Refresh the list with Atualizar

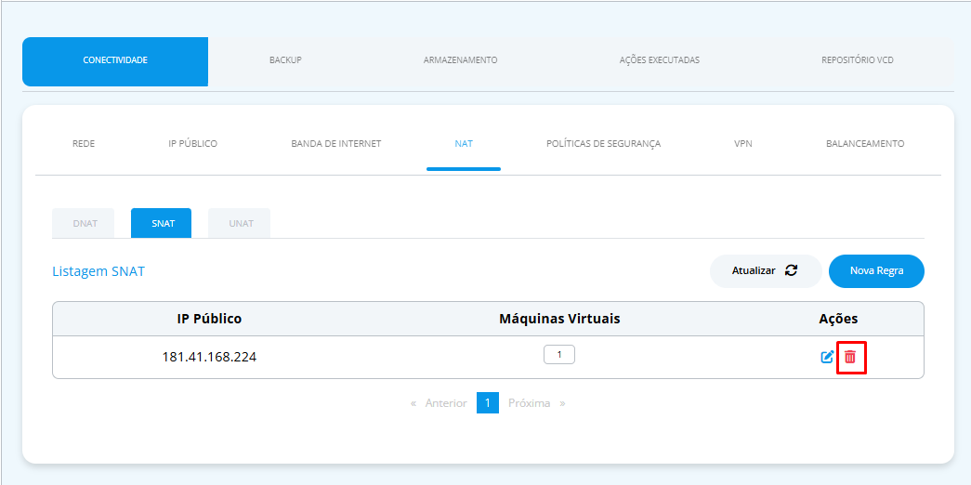click(x=766, y=271)
